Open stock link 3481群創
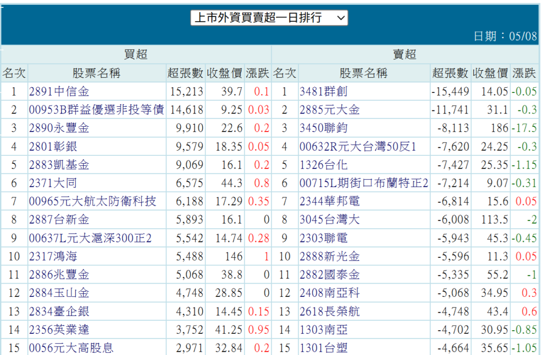The height and width of the screenshot is (355, 542). tap(323, 91)
